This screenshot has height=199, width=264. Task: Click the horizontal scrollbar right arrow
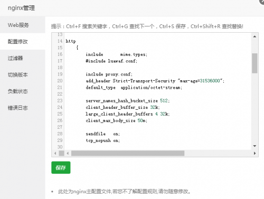pyautogui.click(x=254, y=153)
